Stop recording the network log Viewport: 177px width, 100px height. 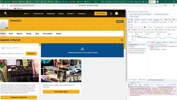coord(129,22)
